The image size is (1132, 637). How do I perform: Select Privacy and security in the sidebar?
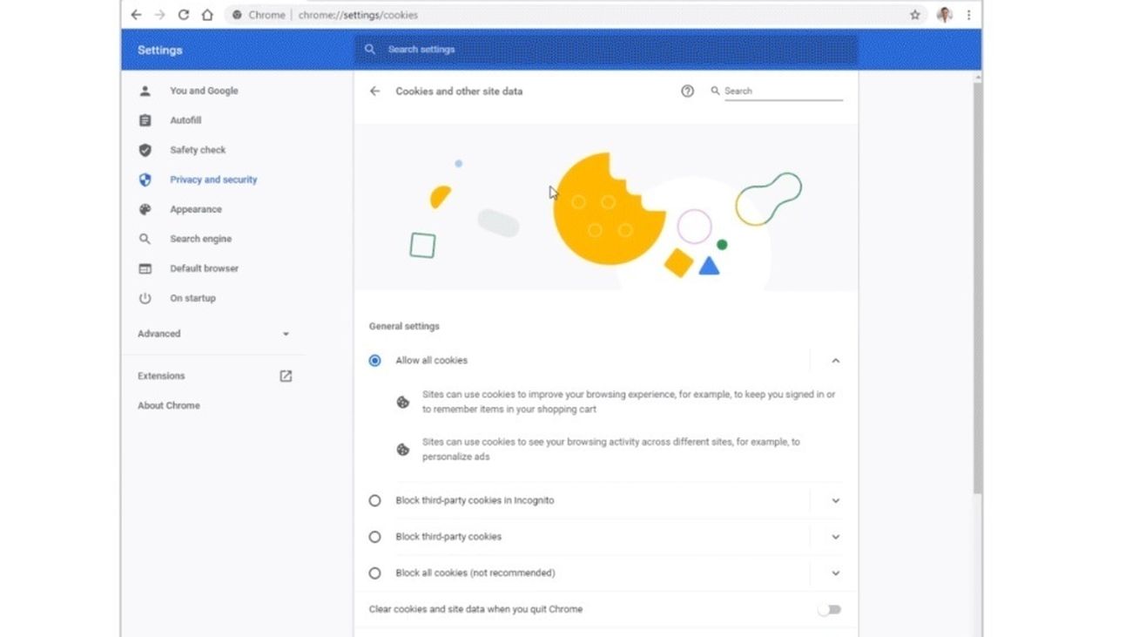[x=213, y=180]
